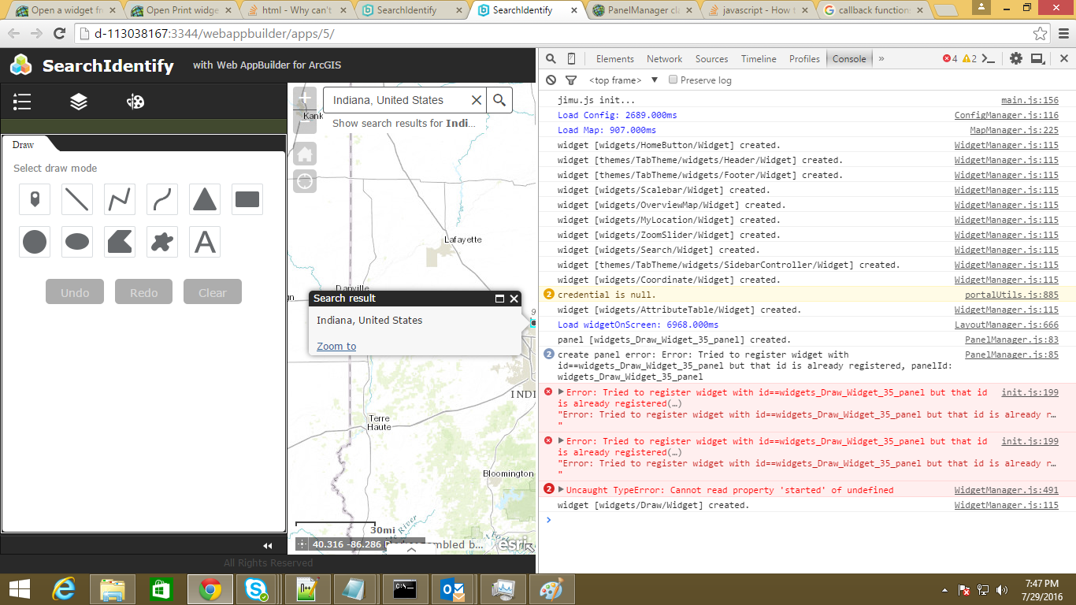
Task: Click the console prompt input line
Action: click(807, 520)
